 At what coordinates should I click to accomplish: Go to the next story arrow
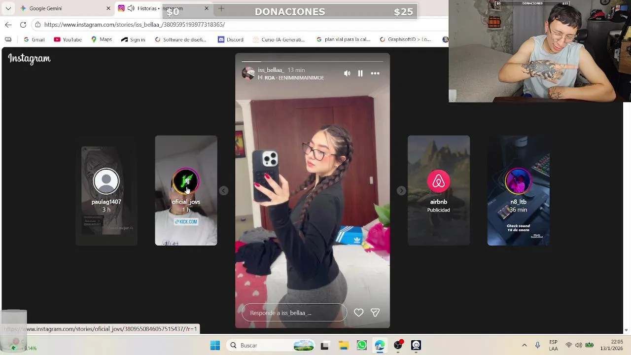click(401, 191)
